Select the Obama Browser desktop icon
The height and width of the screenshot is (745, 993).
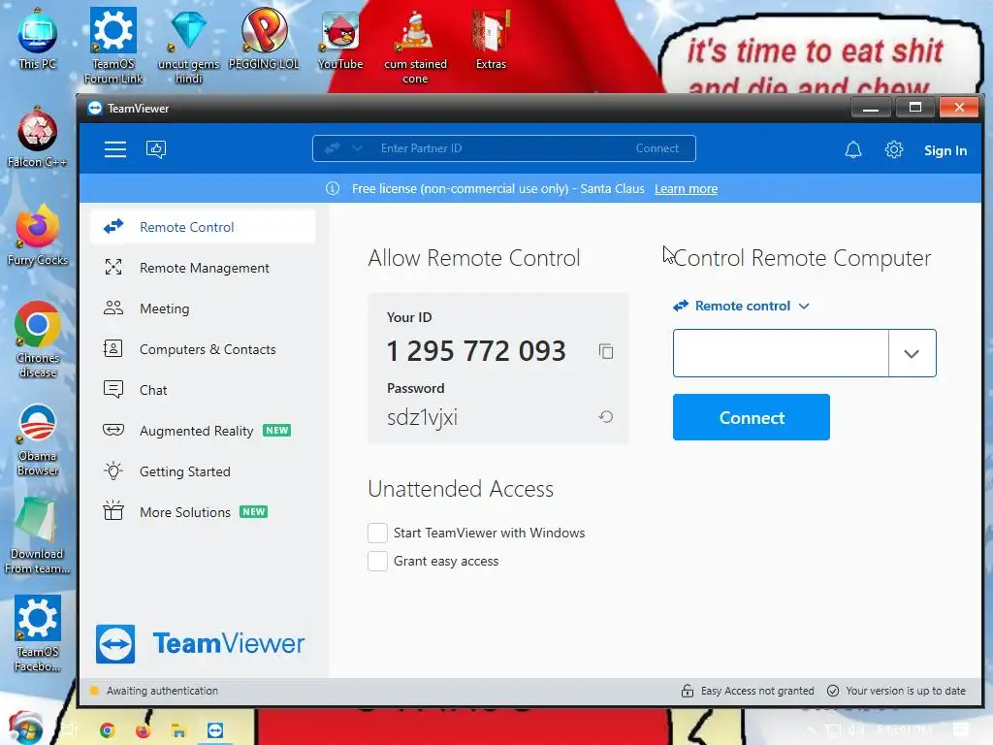(38, 440)
